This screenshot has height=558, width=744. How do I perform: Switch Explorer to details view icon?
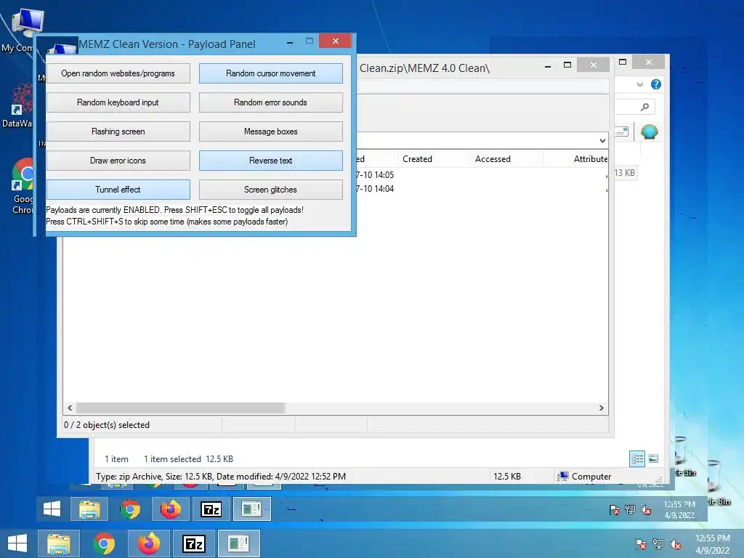pyautogui.click(x=637, y=458)
